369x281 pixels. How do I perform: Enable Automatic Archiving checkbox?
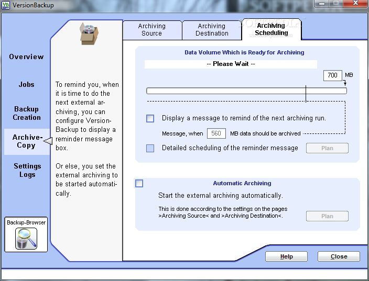[x=139, y=183]
